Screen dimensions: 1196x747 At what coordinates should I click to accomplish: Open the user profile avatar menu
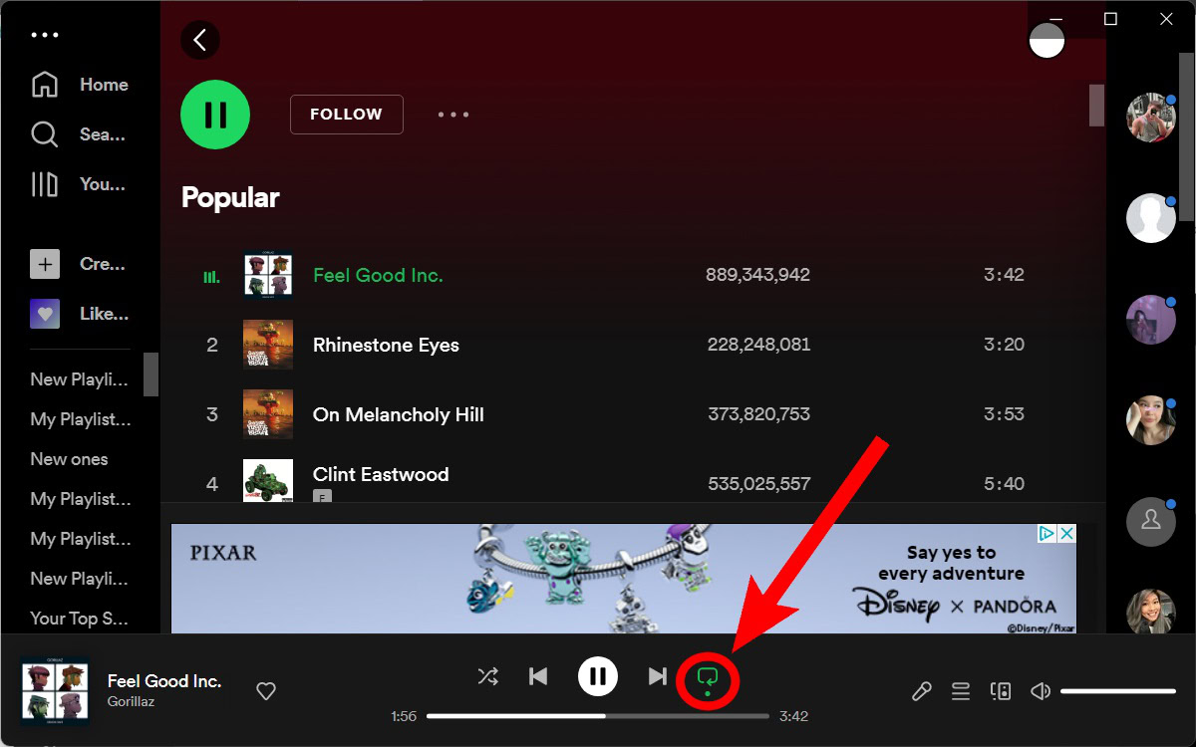click(1047, 40)
